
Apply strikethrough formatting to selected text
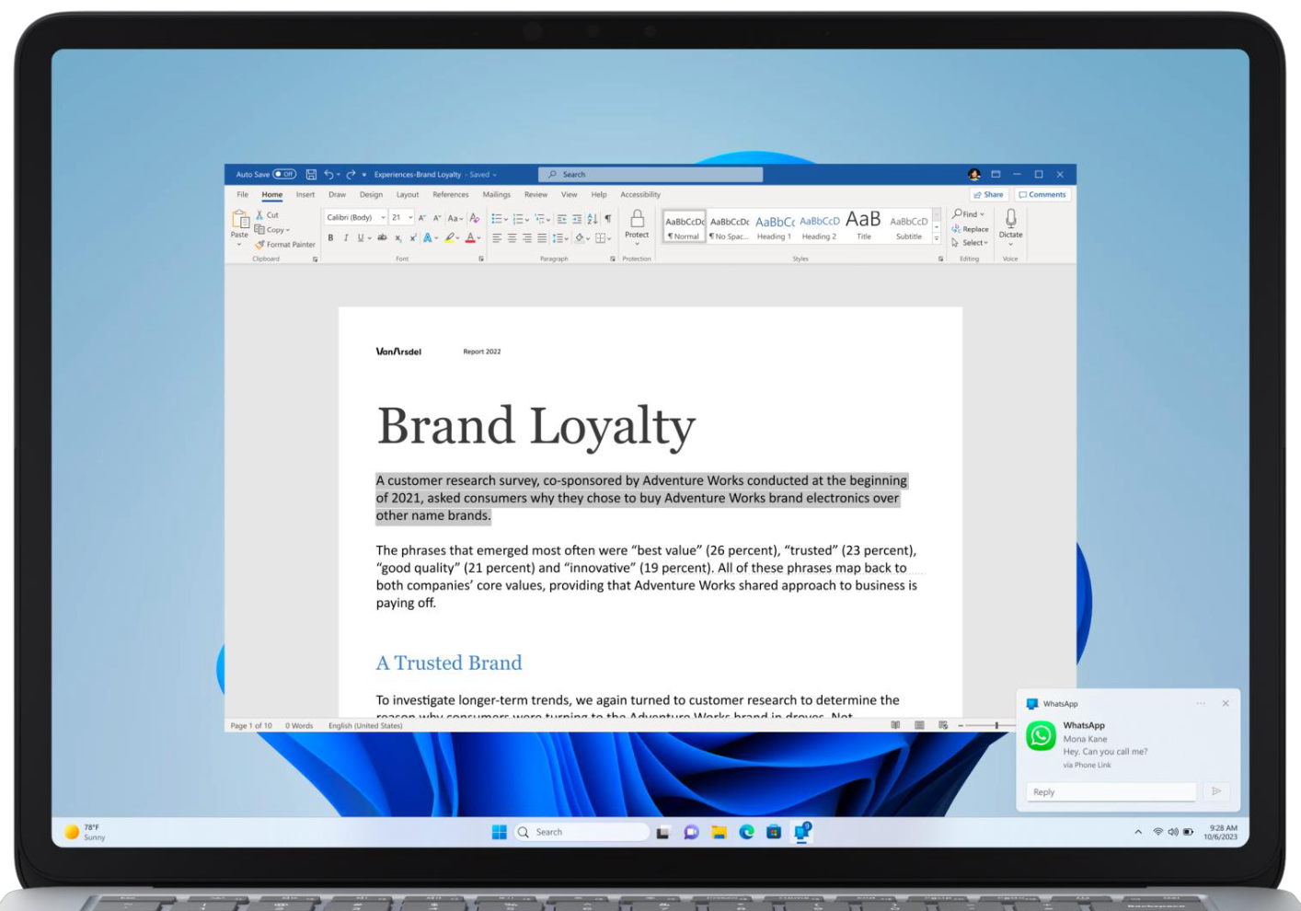click(x=382, y=237)
